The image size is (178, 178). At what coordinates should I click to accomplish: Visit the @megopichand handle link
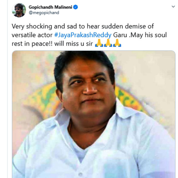pos(44,12)
